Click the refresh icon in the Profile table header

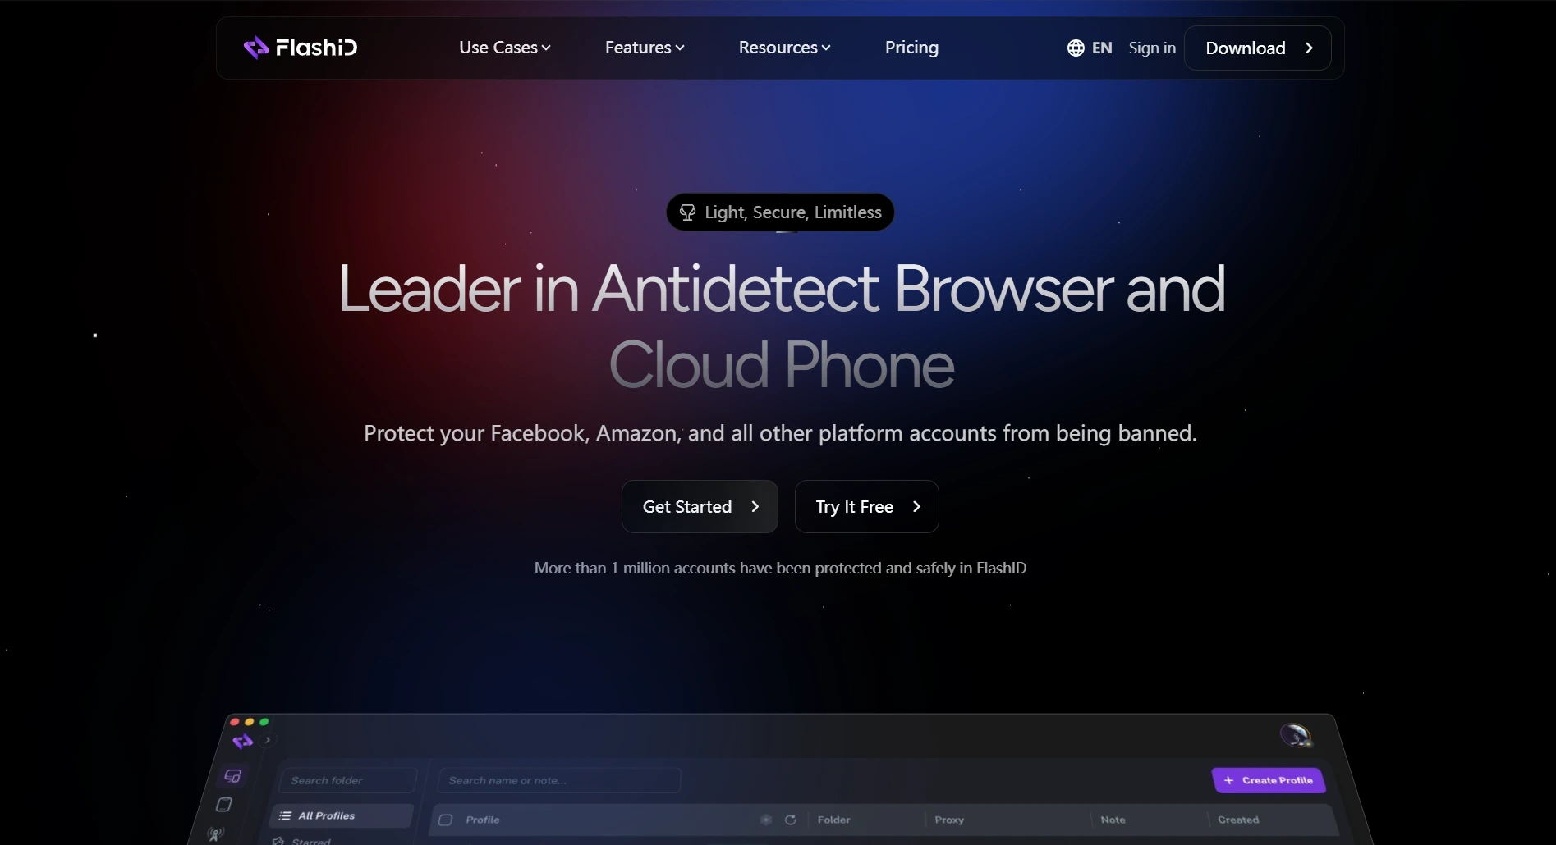tap(790, 820)
